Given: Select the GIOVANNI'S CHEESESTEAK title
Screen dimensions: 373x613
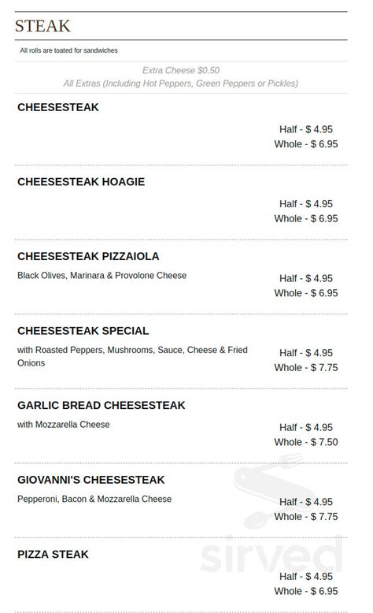Looking at the screenshot, I should 91,480.
